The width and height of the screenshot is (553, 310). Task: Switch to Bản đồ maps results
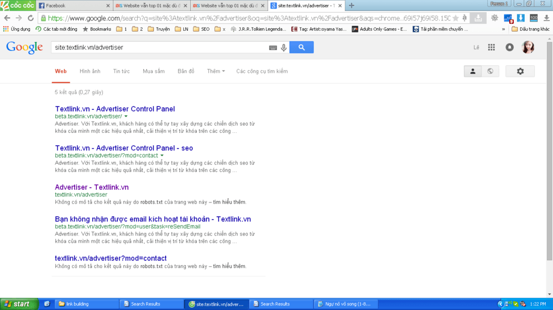pyautogui.click(x=186, y=71)
